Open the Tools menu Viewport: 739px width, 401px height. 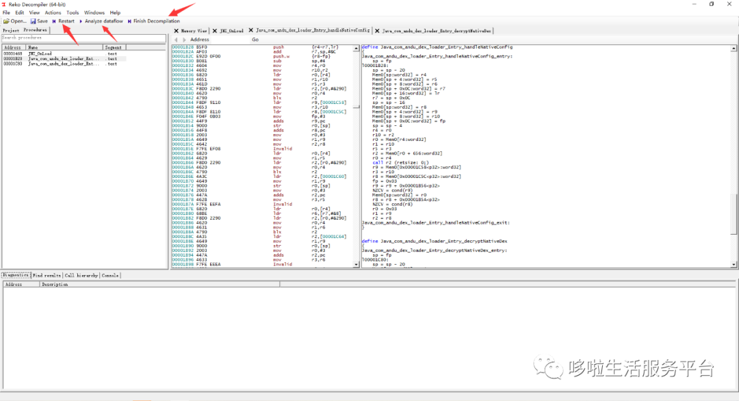(73, 13)
